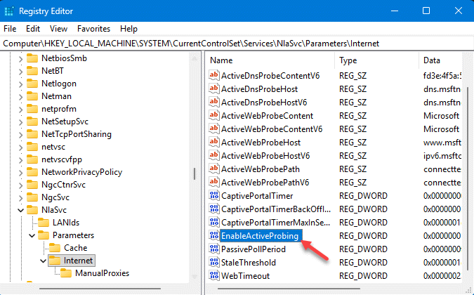Click the ActiveWebProbeHostV6 string value icon
The image size is (474, 295).
coord(213,155)
